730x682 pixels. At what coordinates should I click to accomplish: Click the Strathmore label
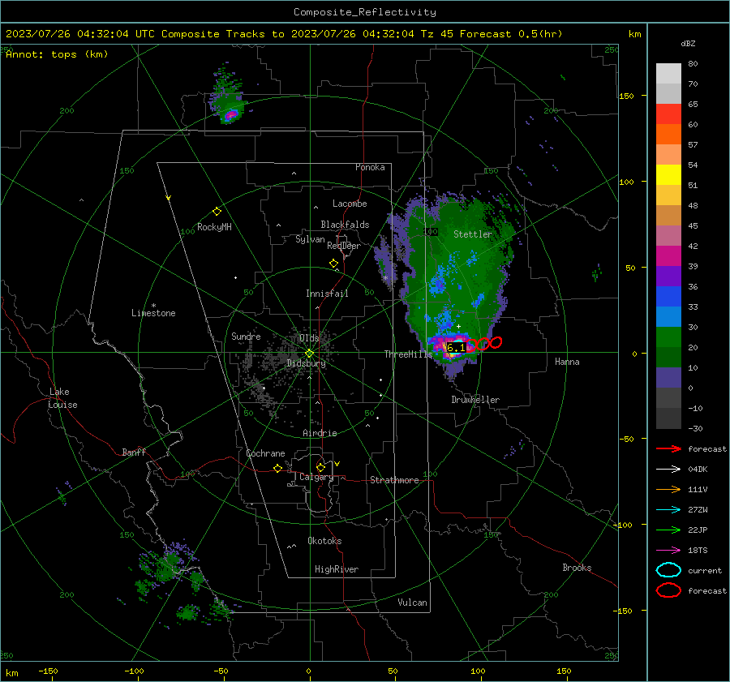coord(394,480)
